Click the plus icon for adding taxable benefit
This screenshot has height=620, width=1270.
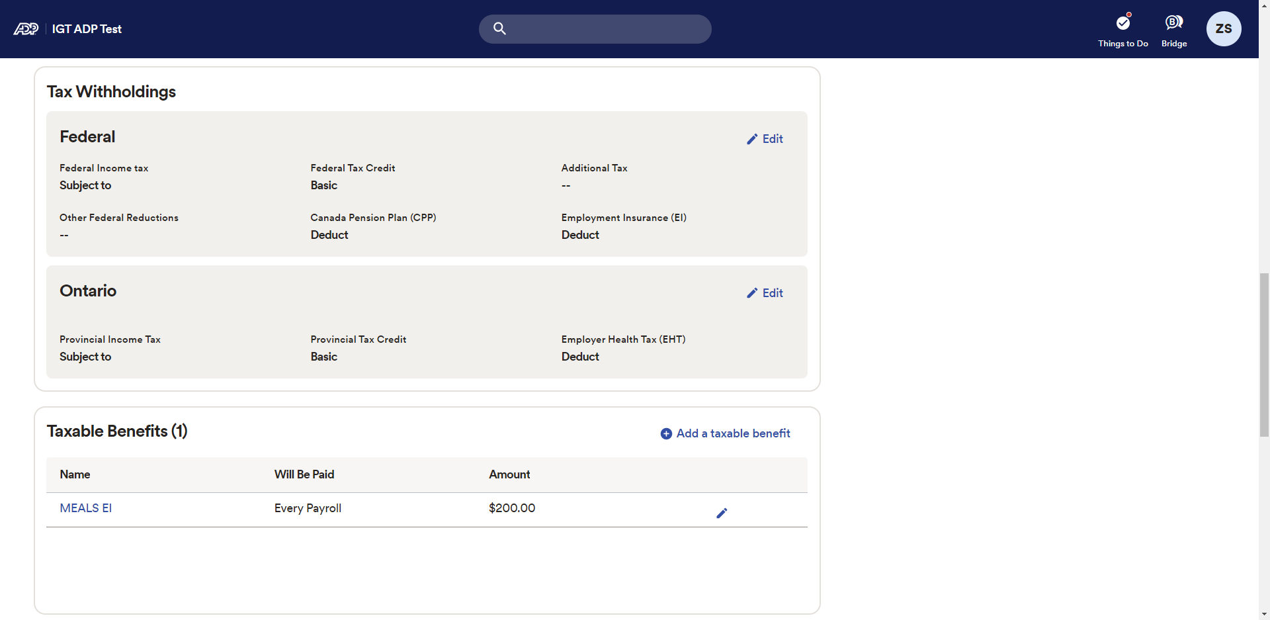pyautogui.click(x=666, y=433)
